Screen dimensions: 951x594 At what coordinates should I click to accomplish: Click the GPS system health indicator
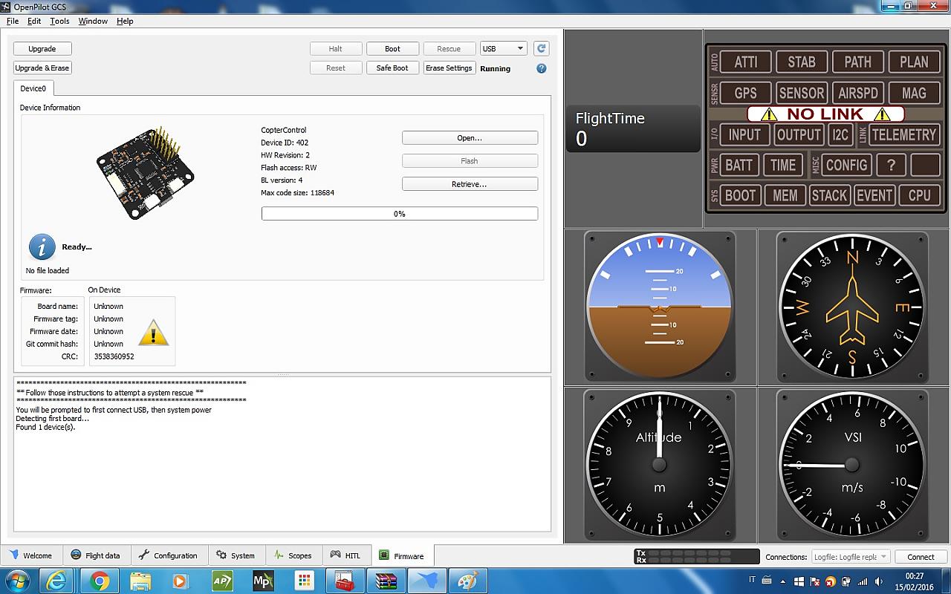coord(746,93)
